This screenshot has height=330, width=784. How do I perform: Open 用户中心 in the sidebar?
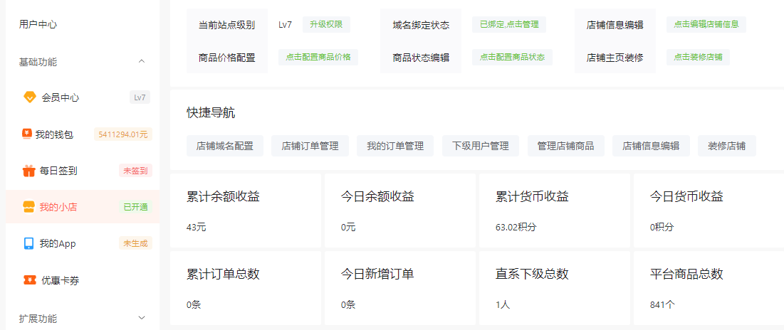[x=38, y=24]
